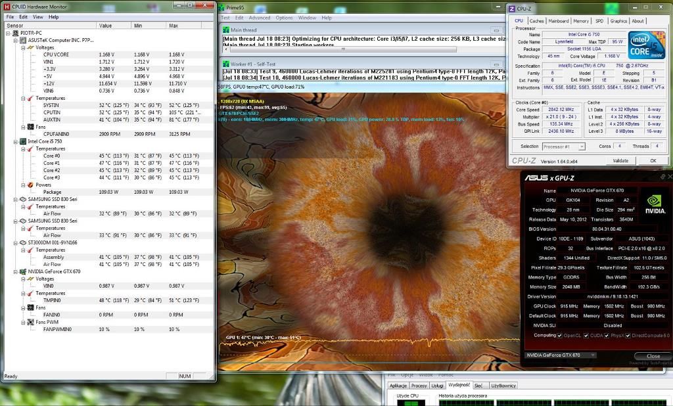Open File menu in Hardware Monitor
The height and width of the screenshot is (406, 673).
click(10, 16)
